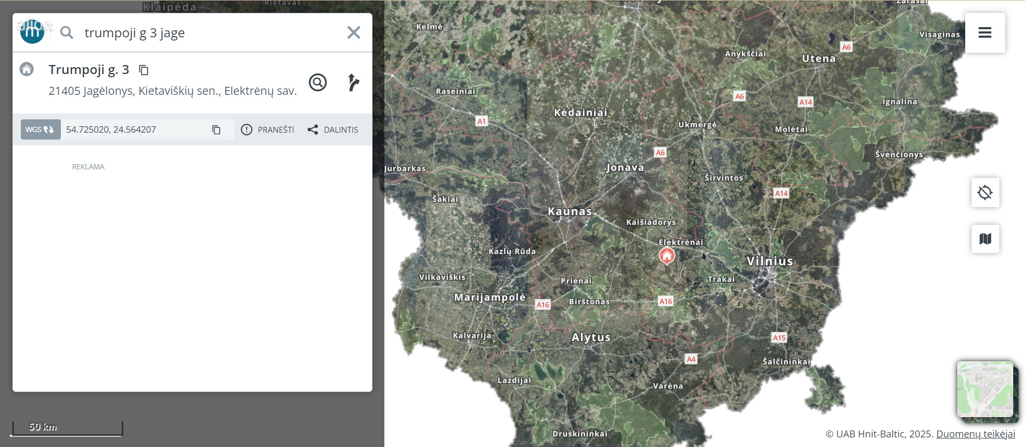Image resolution: width=1025 pixels, height=447 pixels.
Task: Open the map layers icon
Action: click(x=985, y=239)
